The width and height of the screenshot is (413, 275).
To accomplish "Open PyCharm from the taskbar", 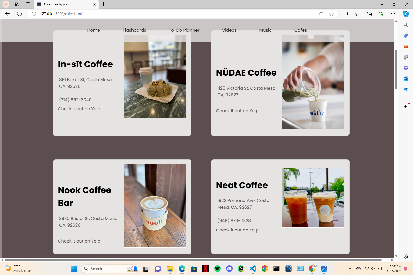I will point(241,269).
